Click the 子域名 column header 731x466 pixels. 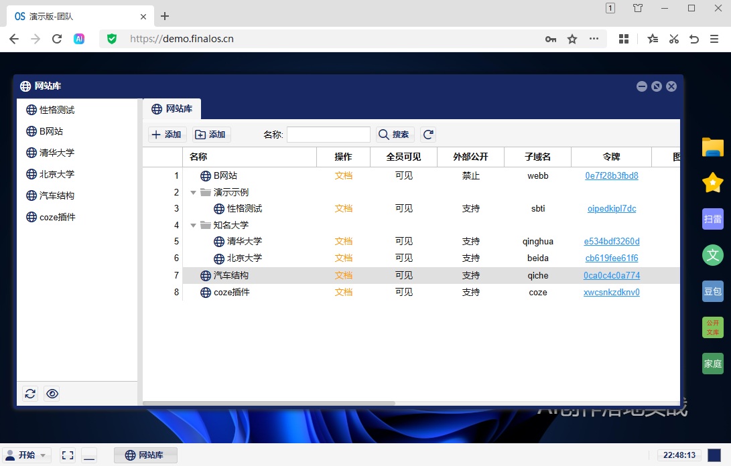[x=537, y=157]
